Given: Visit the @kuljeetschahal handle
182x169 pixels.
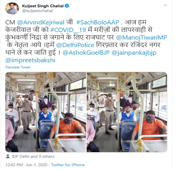Looking at the screenshot, I should coord(37,11).
